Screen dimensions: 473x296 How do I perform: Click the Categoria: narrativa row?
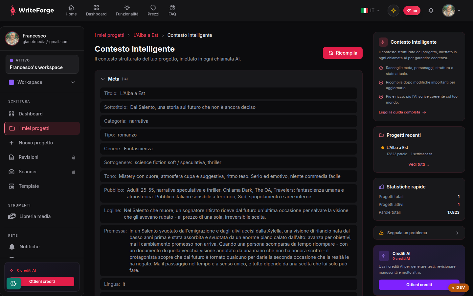coord(229,121)
